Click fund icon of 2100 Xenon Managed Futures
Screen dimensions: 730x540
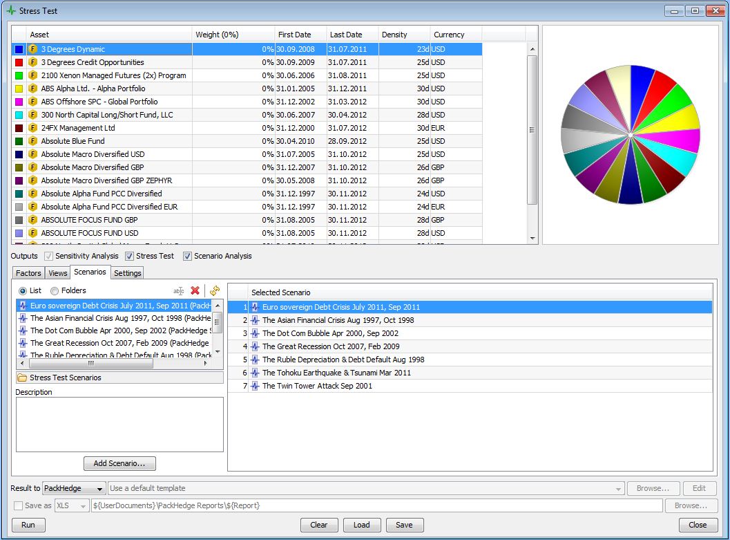coord(32,75)
